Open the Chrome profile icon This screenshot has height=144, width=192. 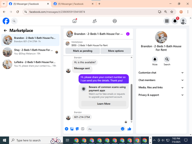point(181,12)
